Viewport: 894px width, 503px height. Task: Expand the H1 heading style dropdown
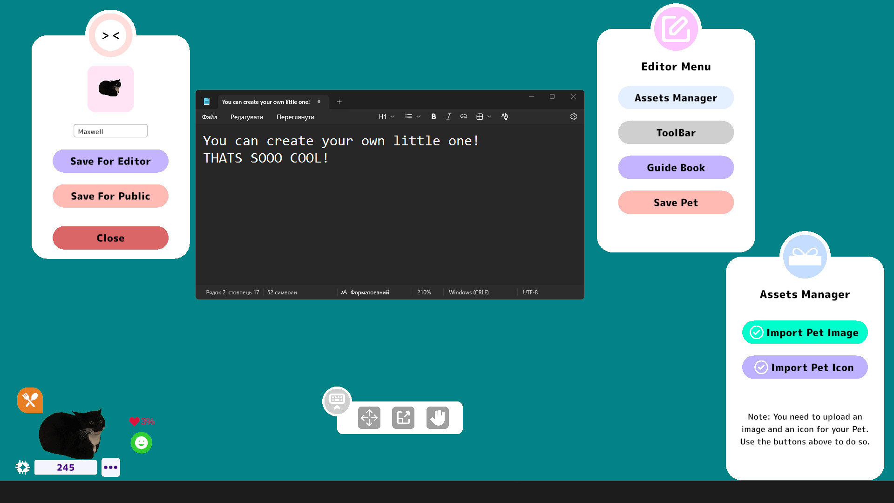(x=392, y=116)
